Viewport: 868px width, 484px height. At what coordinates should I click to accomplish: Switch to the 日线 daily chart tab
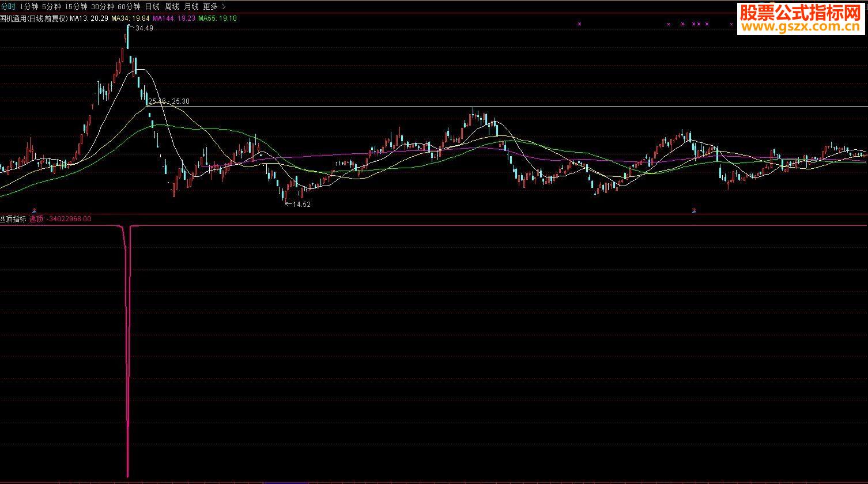(x=152, y=7)
